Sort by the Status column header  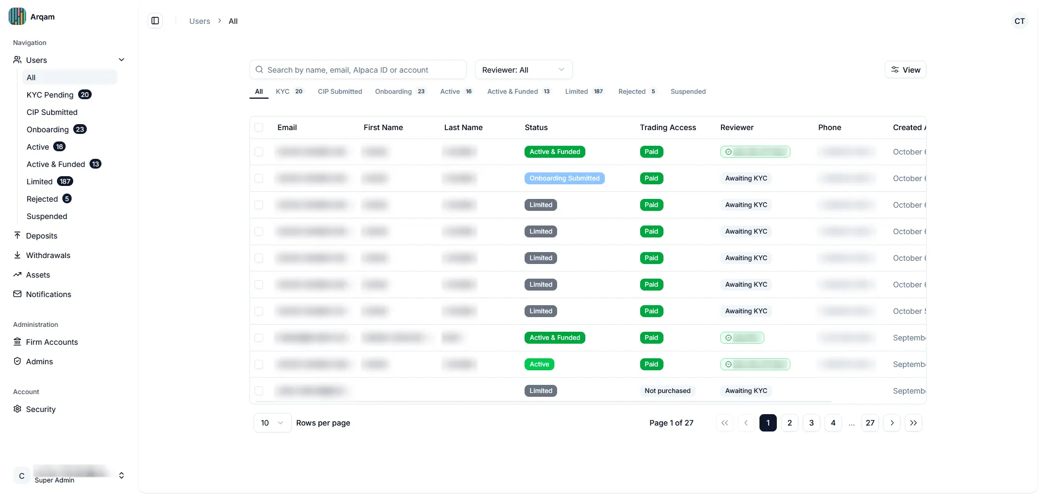(536, 127)
